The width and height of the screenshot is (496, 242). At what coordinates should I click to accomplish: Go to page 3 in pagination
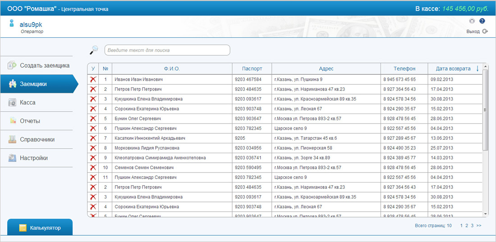click(472, 225)
